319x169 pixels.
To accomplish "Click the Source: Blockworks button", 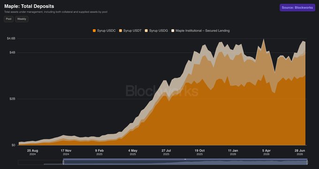I will coord(297,8).
